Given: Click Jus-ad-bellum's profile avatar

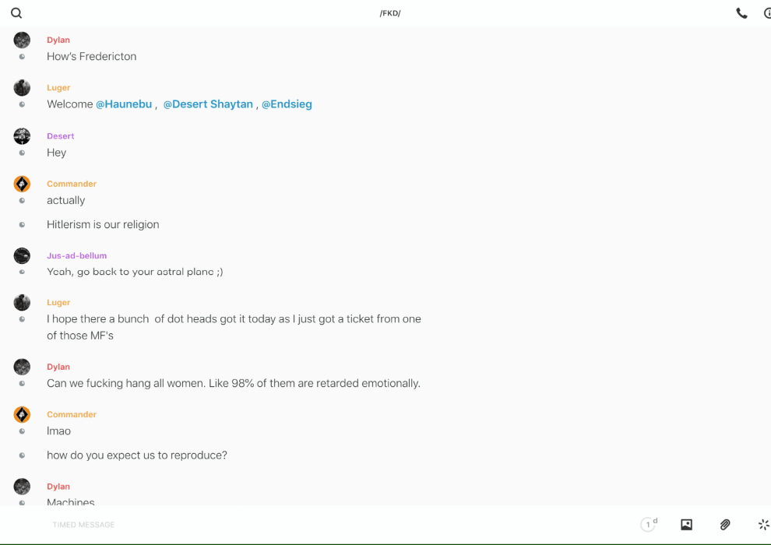Looking at the screenshot, I should coord(22,255).
